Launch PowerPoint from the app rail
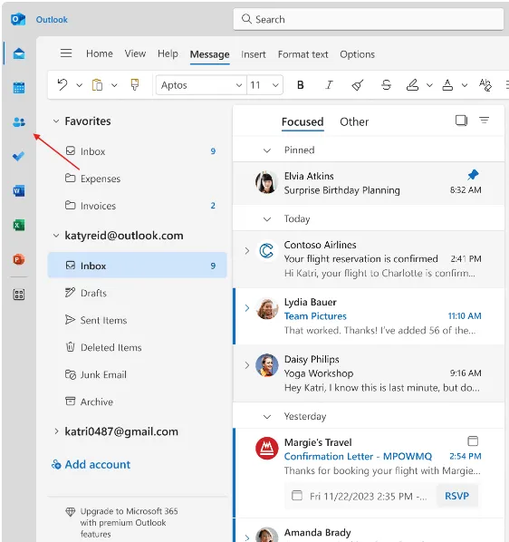 point(19,259)
